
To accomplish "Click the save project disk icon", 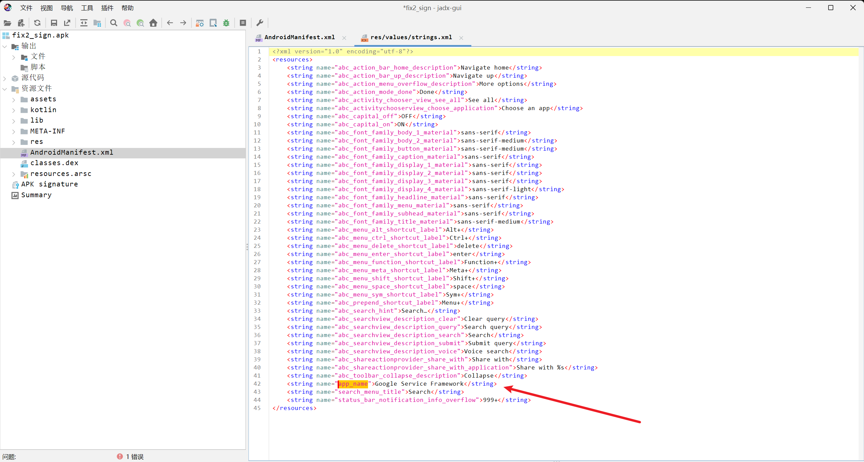I will coord(54,23).
